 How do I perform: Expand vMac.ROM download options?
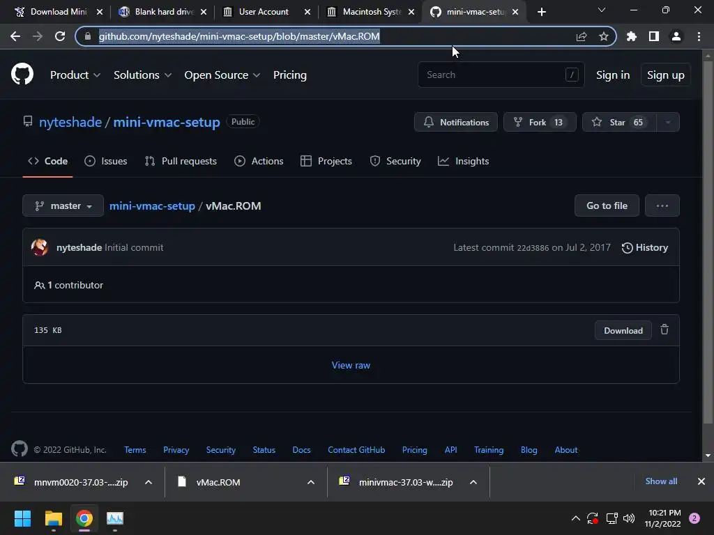point(311,482)
